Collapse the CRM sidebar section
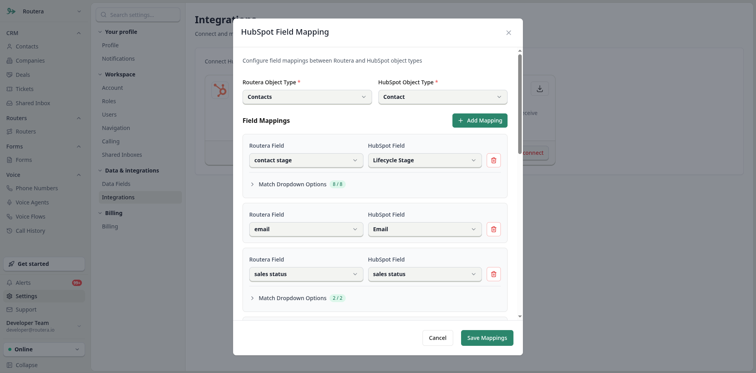 pyautogui.click(x=79, y=33)
